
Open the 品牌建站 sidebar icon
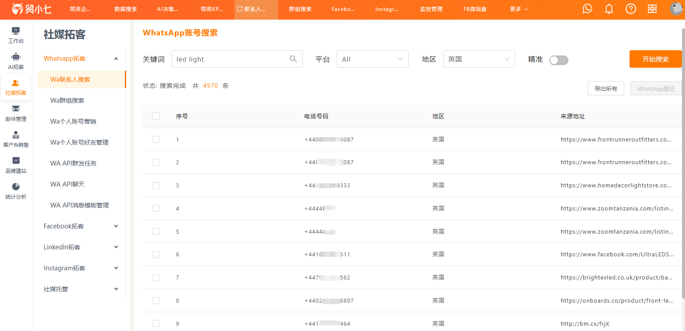click(x=16, y=165)
